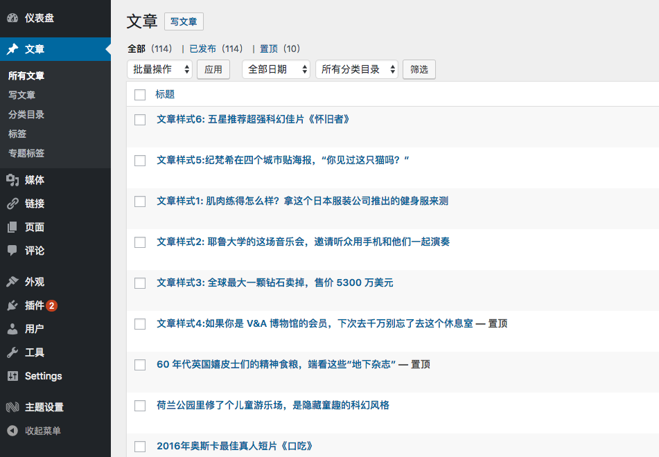Select 分类目录 submenu item

[26, 114]
